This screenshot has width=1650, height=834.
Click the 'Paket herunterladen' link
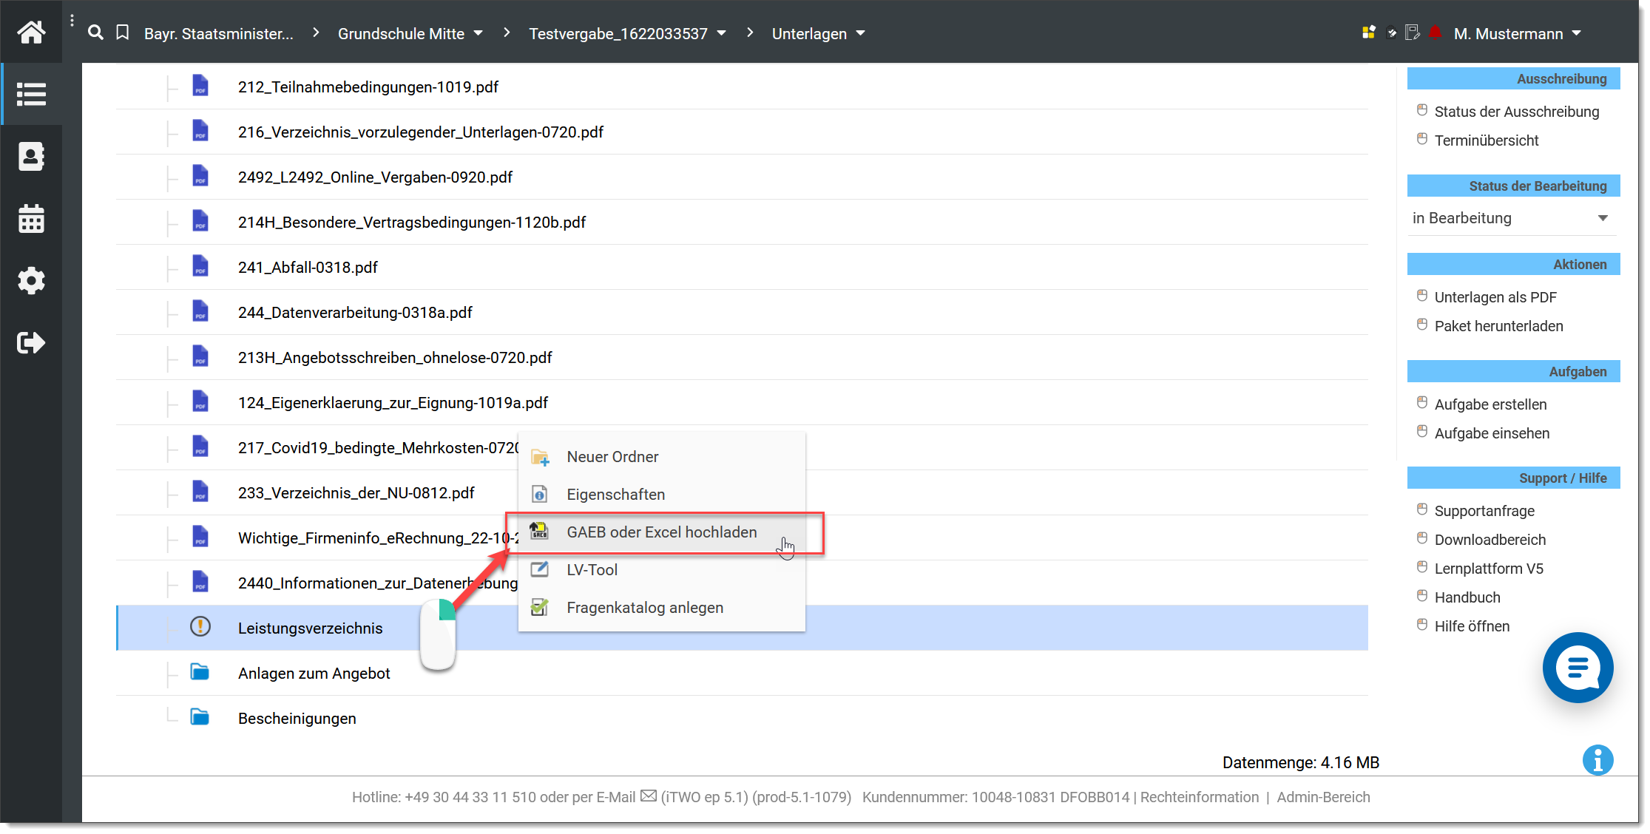(1498, 326)
